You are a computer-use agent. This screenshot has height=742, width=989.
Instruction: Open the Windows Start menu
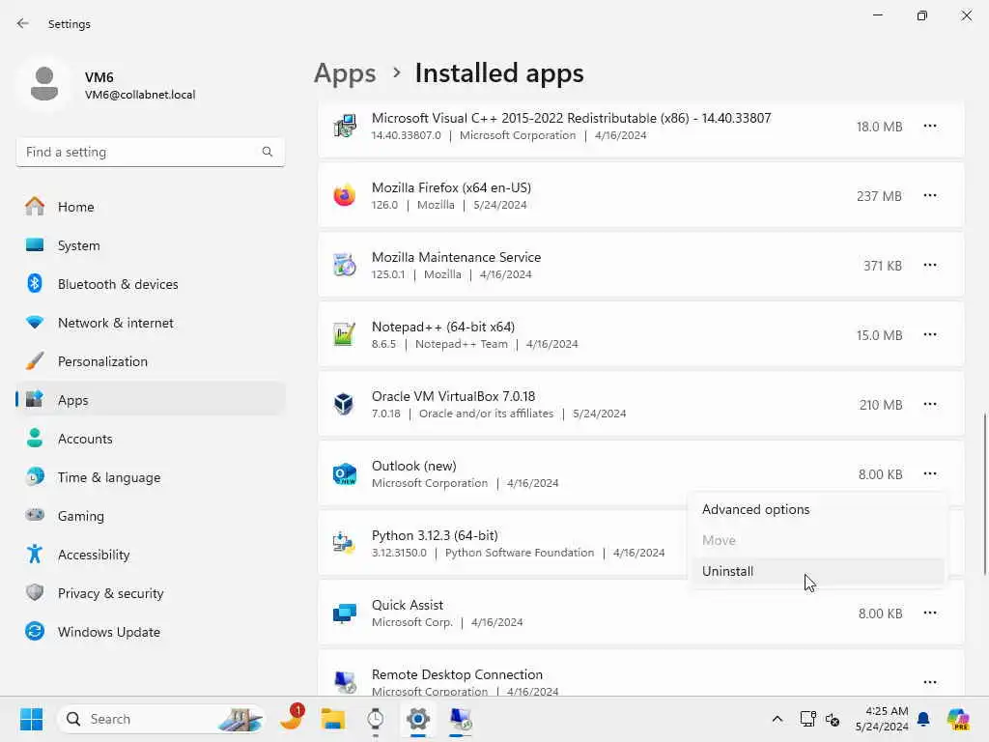tap(31, 719)
